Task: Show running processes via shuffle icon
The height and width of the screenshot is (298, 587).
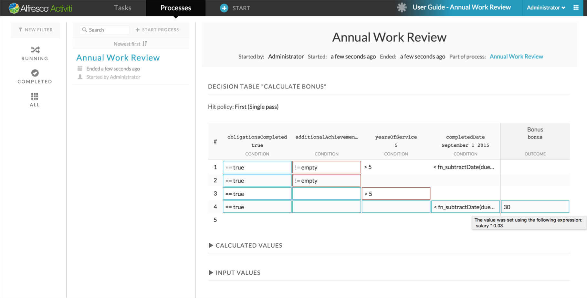Action: tap(35, 50)
